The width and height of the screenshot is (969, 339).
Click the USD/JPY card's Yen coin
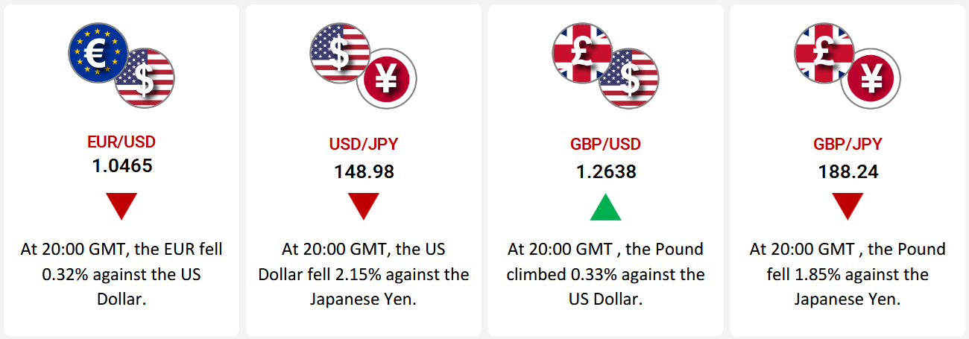(x=387, y=78)
